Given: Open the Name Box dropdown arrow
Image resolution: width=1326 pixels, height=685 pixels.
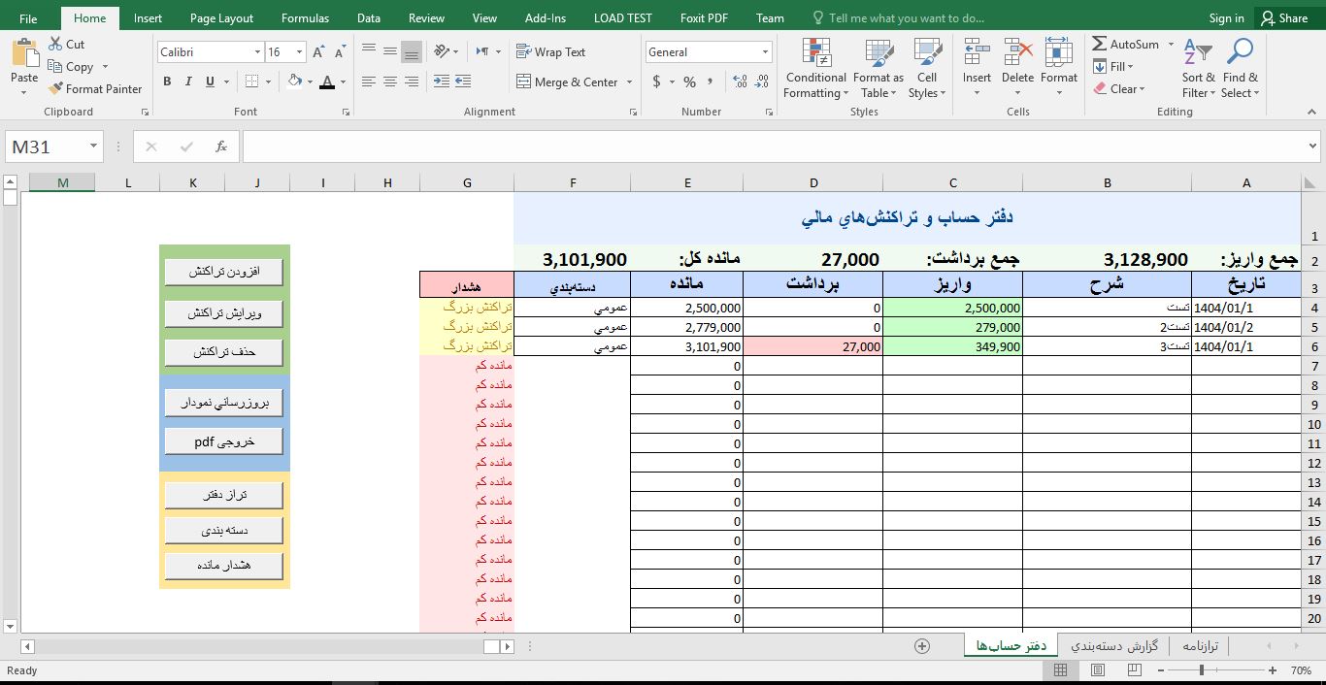Looking at the screenshot, I should point(94,147).
